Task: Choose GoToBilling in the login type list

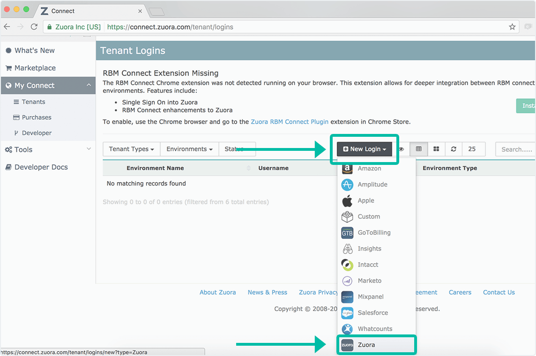Action: 376,233
